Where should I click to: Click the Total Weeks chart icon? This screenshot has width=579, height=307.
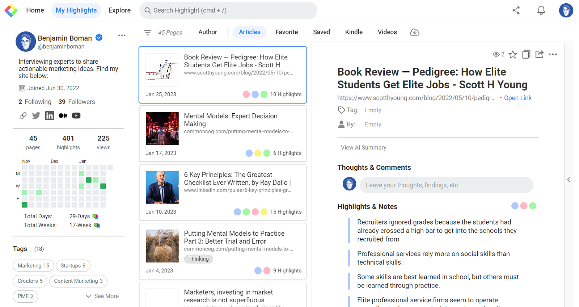[x=97, y=226]
